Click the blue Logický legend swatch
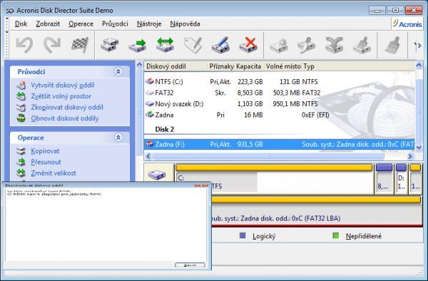This screenshot has height=281, width=428. (x=243, y=236)
